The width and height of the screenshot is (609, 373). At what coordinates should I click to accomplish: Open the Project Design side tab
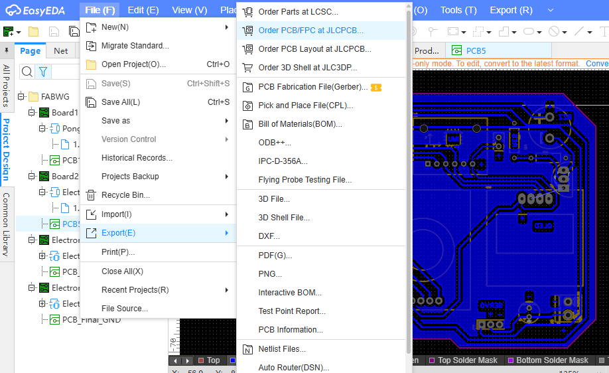6,149
